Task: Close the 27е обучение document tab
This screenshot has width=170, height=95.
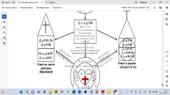Action: pos(42,2)
